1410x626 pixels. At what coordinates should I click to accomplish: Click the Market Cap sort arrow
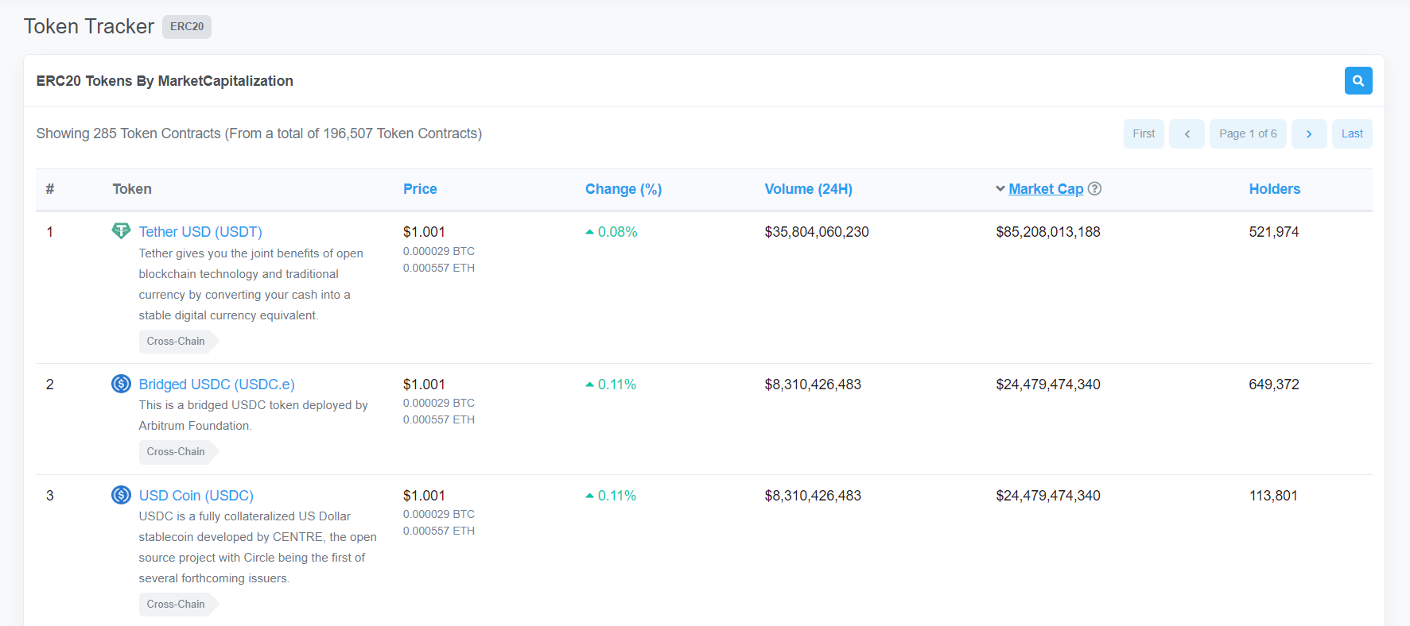(1000, 189)
